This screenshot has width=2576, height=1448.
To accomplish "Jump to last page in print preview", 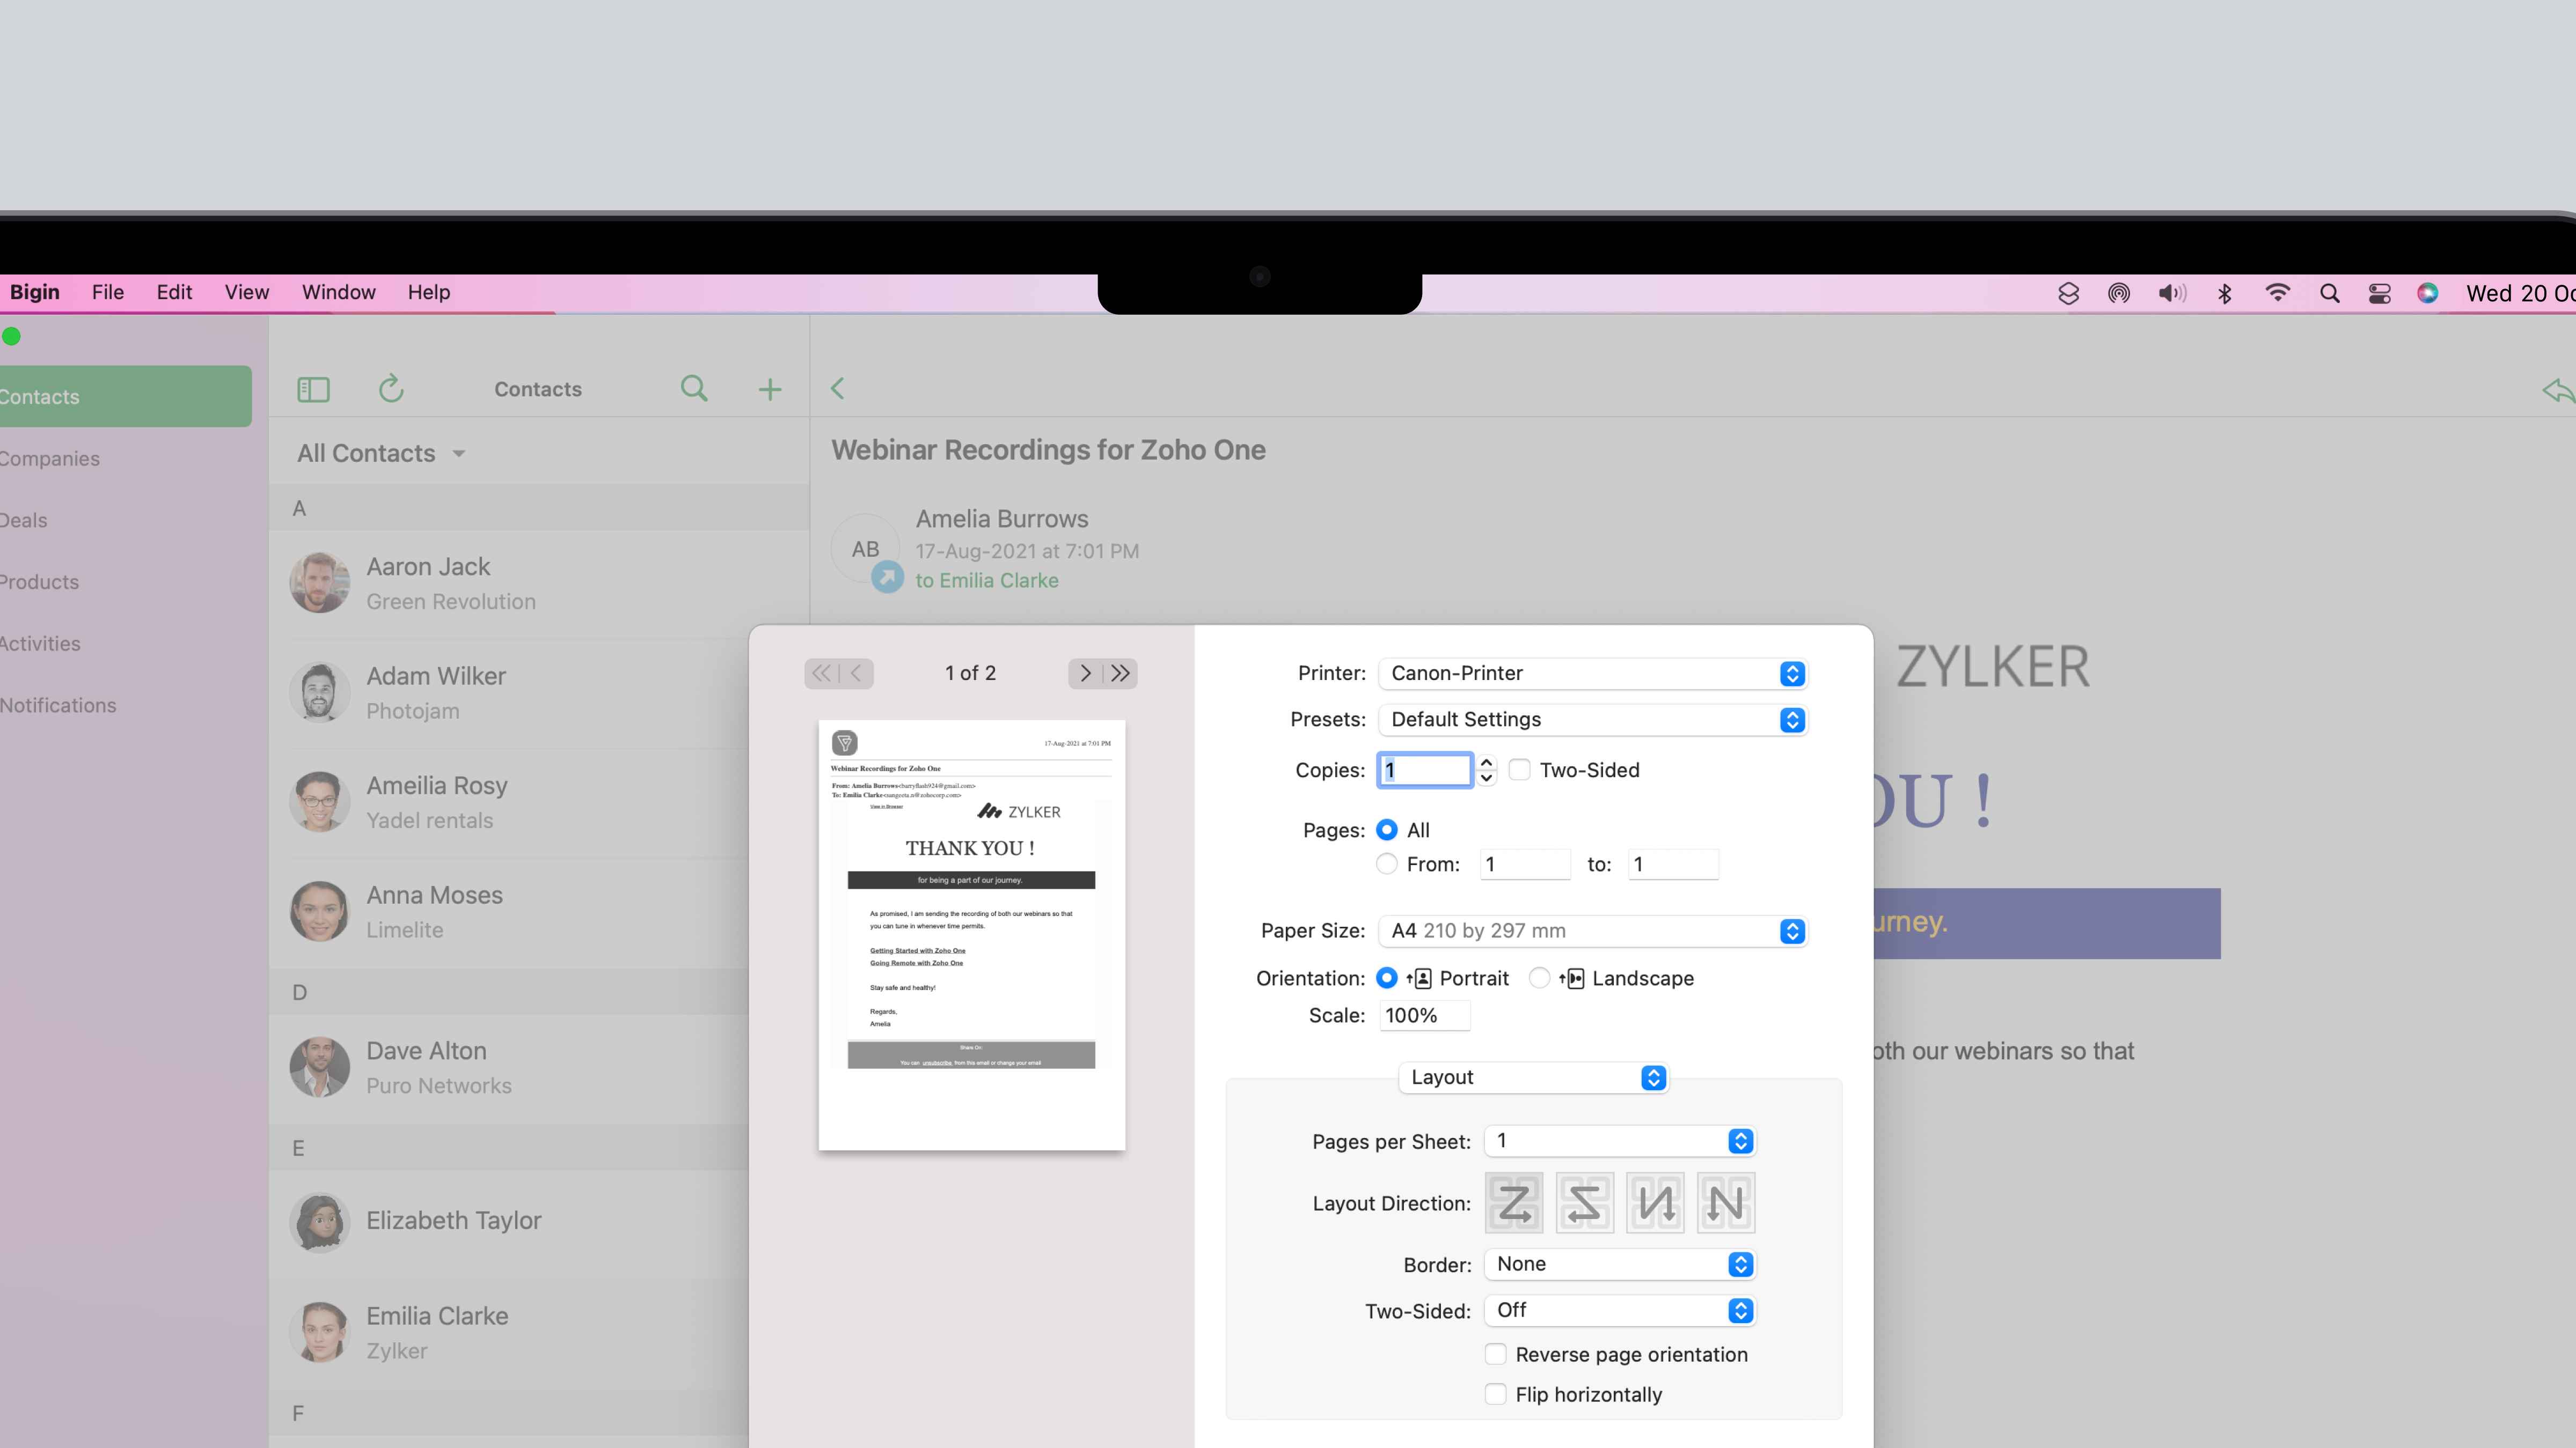I will point(1121,674).
